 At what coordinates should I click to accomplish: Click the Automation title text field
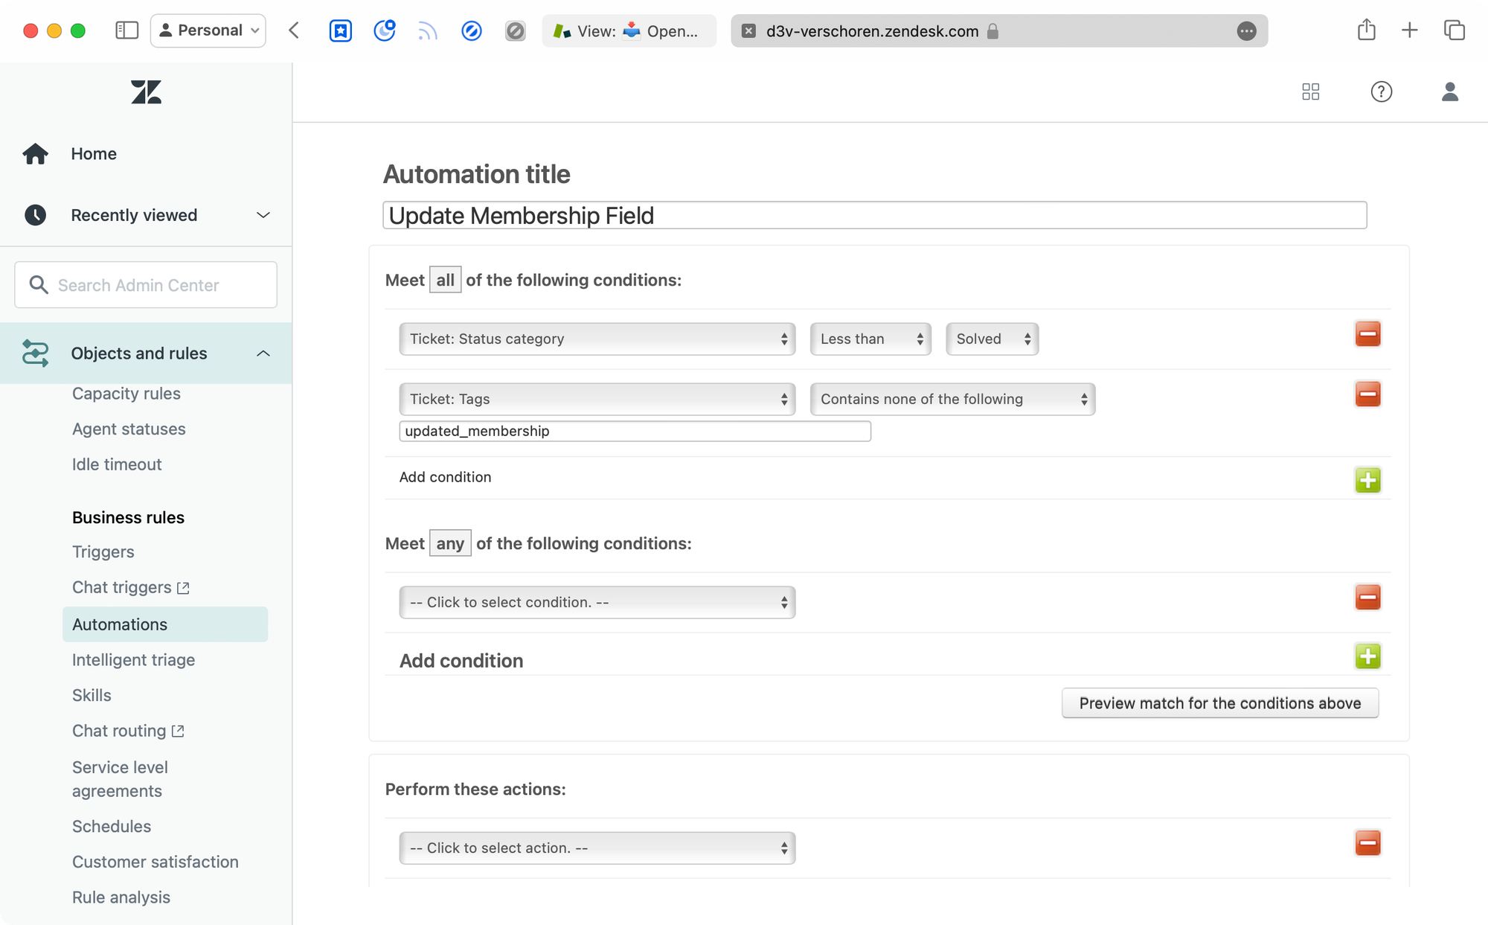pyautogui.click(x=874, y=216)
